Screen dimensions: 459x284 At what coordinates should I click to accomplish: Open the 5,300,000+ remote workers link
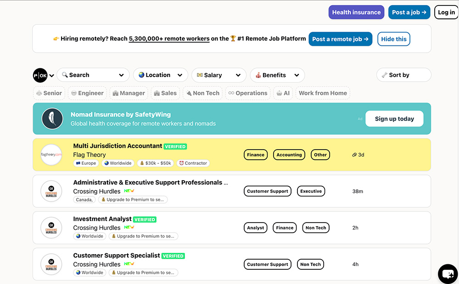point(169,39)
